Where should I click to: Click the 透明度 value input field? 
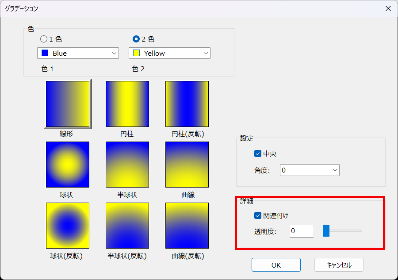point(302,231)
